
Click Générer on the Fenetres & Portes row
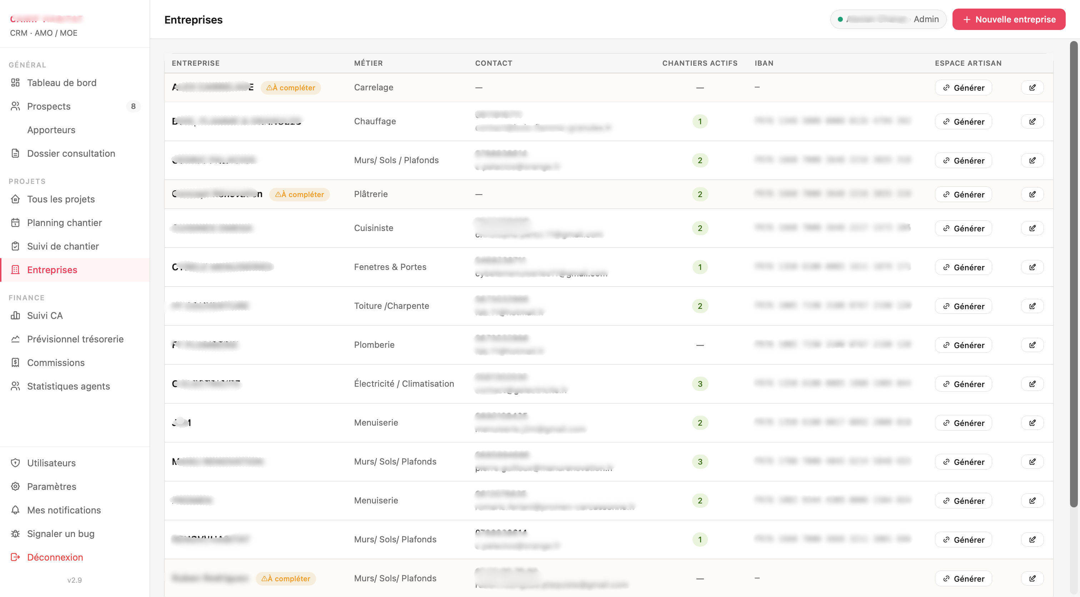[x=964, y=267]
